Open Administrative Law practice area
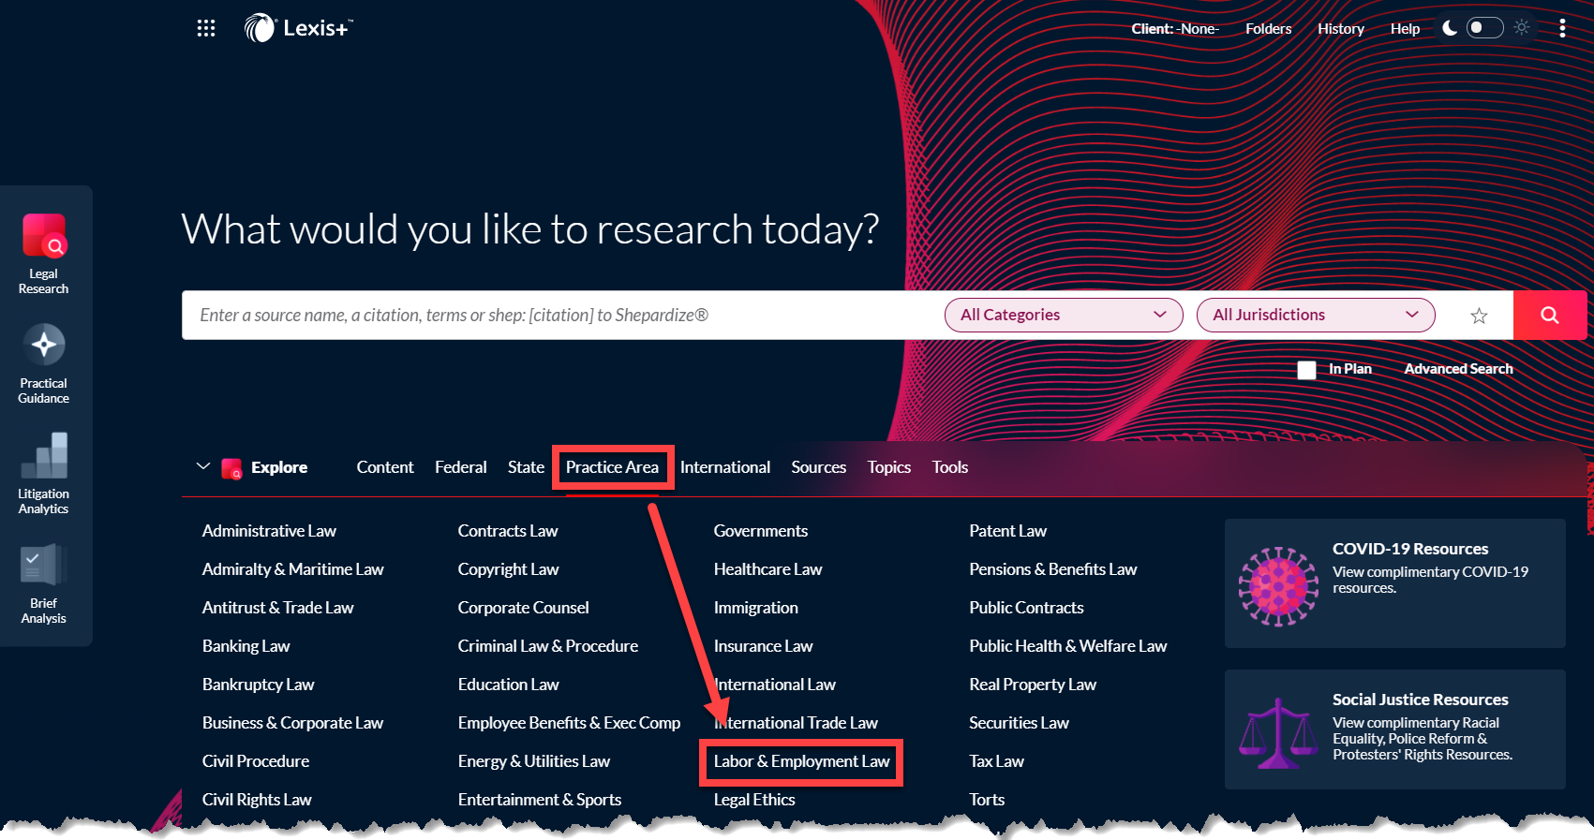1594x840 pixels. coord(269,531)
